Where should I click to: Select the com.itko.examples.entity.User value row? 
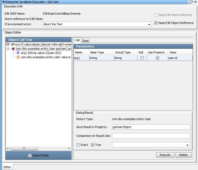coord(46,57)
